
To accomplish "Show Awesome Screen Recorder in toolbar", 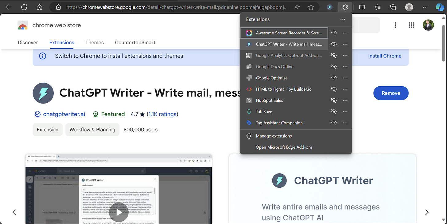I will point(334,33).
